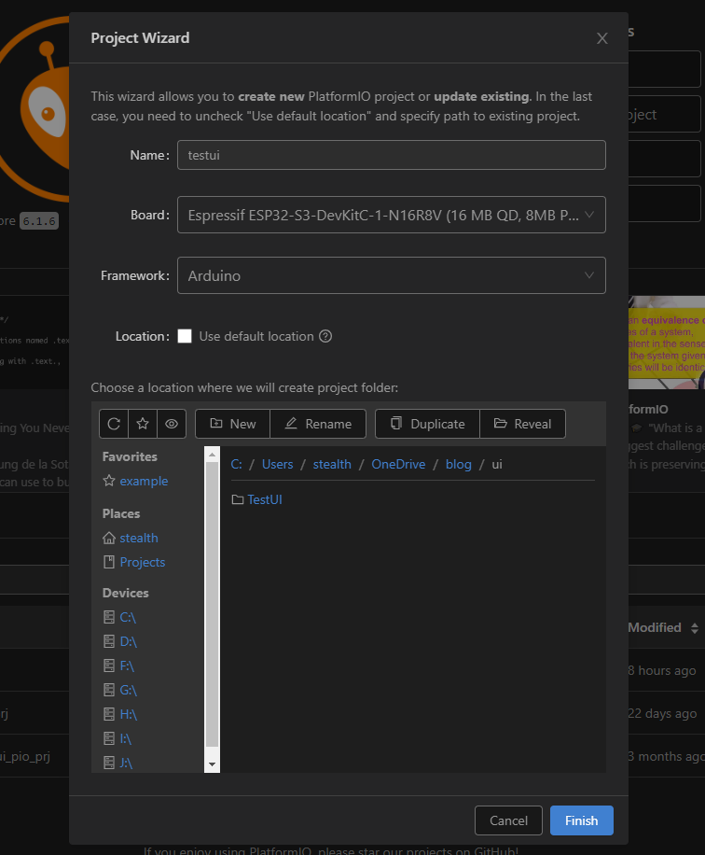Select the I:\ drive device
The image size is (705, 855).
coord(125,738)
